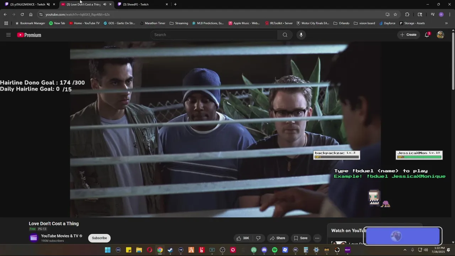Like the video with thumbs up
The width and height of the screenshot is (455, 256).
pos(243,238)
